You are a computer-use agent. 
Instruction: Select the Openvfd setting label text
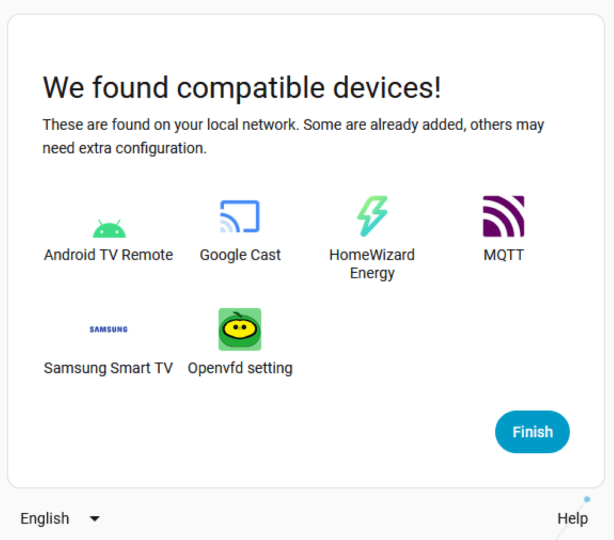240,367
